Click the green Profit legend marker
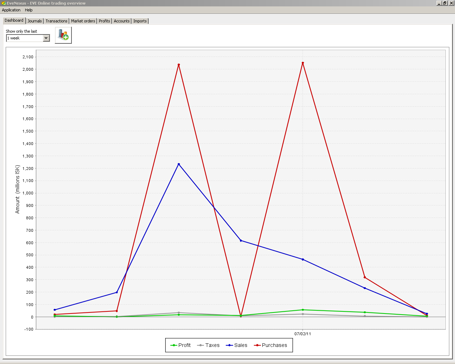455x364 pixels. pos(174,345)
